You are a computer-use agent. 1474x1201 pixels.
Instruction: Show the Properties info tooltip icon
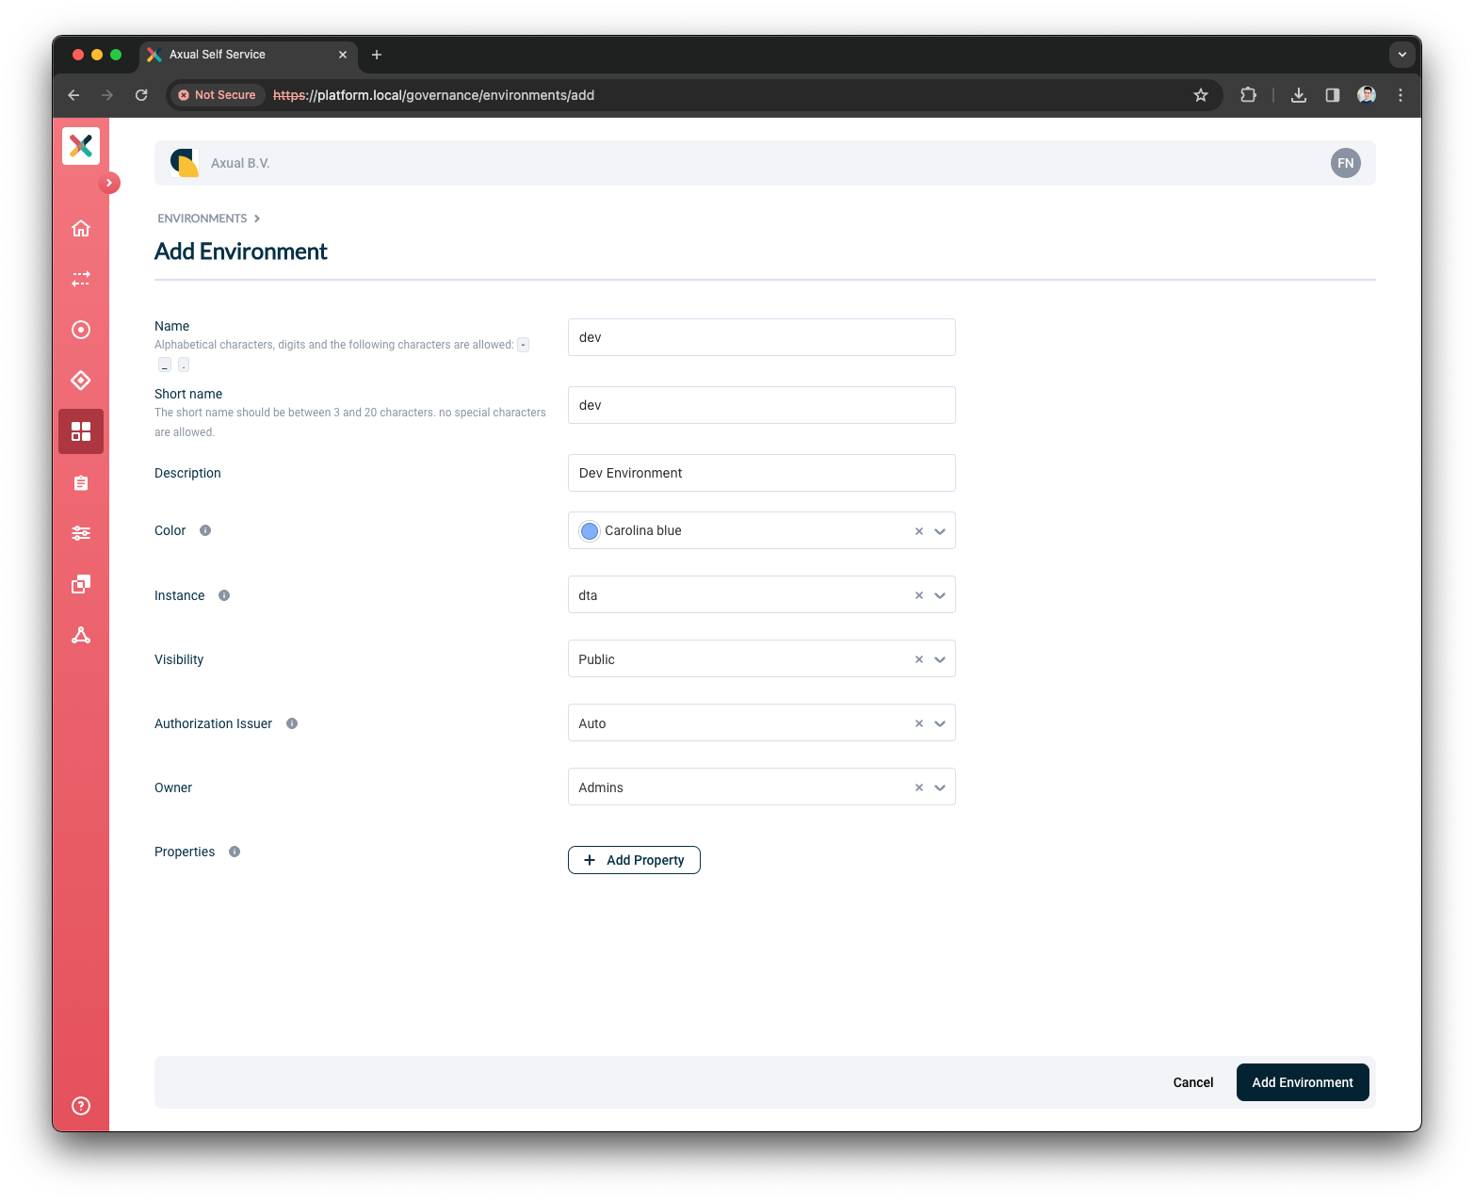pos(235,852)
